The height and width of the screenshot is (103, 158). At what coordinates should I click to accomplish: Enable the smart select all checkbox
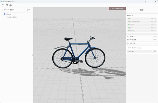pyautogui.click(x=2, y=10)
